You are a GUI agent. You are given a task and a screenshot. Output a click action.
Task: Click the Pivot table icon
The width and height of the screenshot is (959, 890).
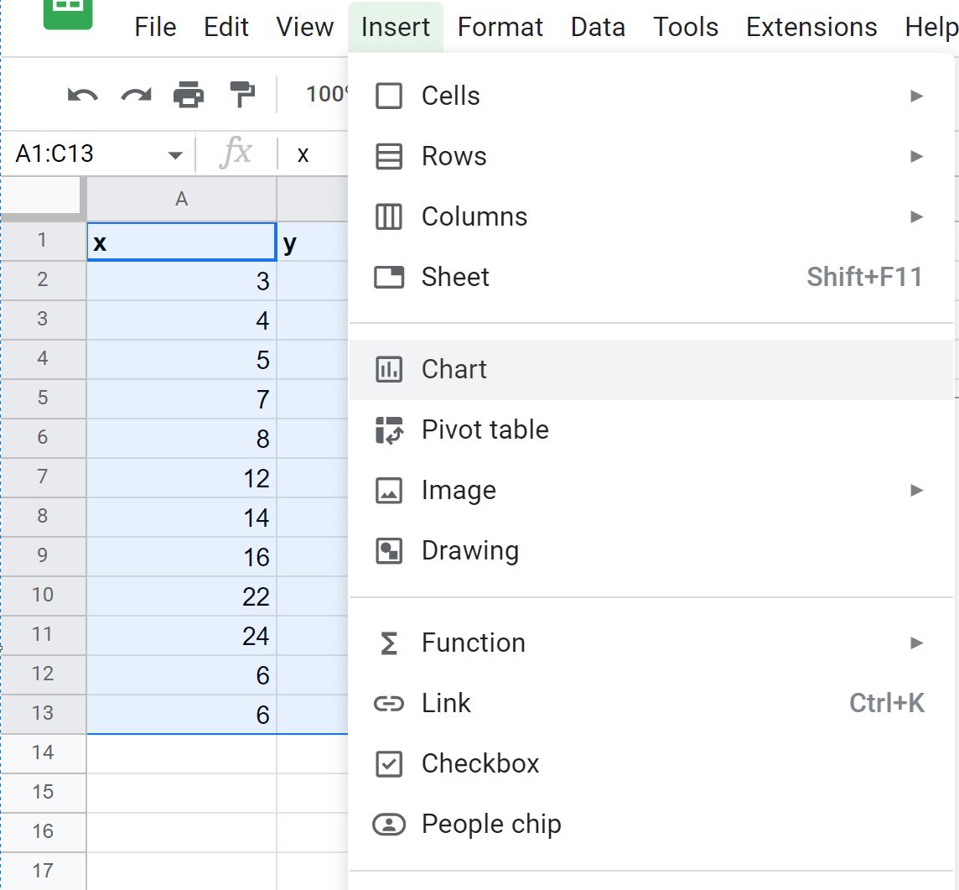coord(389,429)
